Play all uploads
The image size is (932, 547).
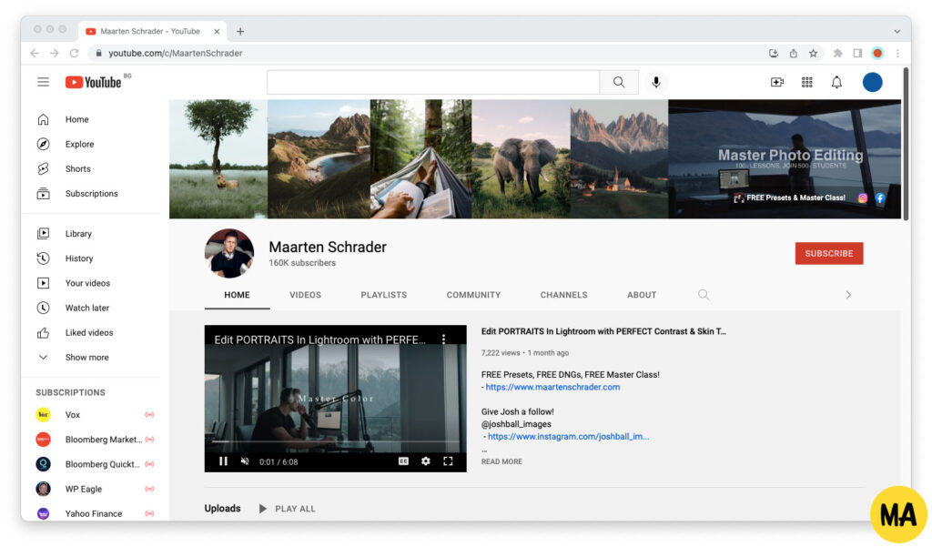pyautogui.click(x=288, y=509)
